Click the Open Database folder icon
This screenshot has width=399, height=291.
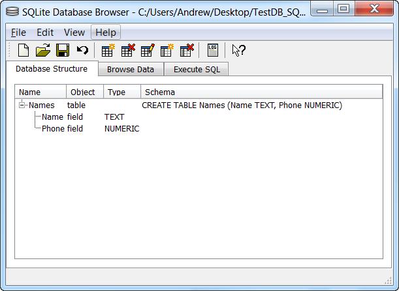(43, 50)
